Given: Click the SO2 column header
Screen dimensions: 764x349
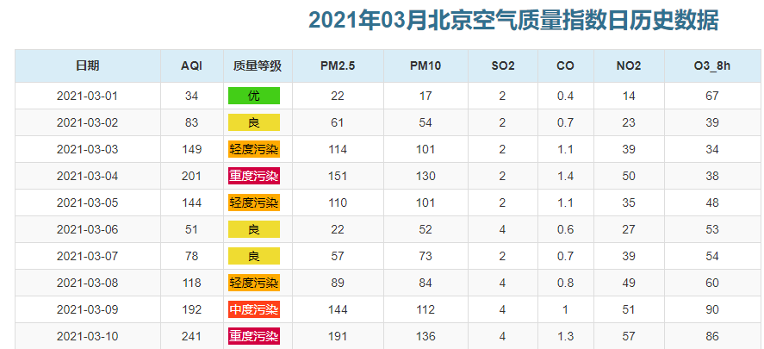Looking at the screenshot, I should point(503,66).
